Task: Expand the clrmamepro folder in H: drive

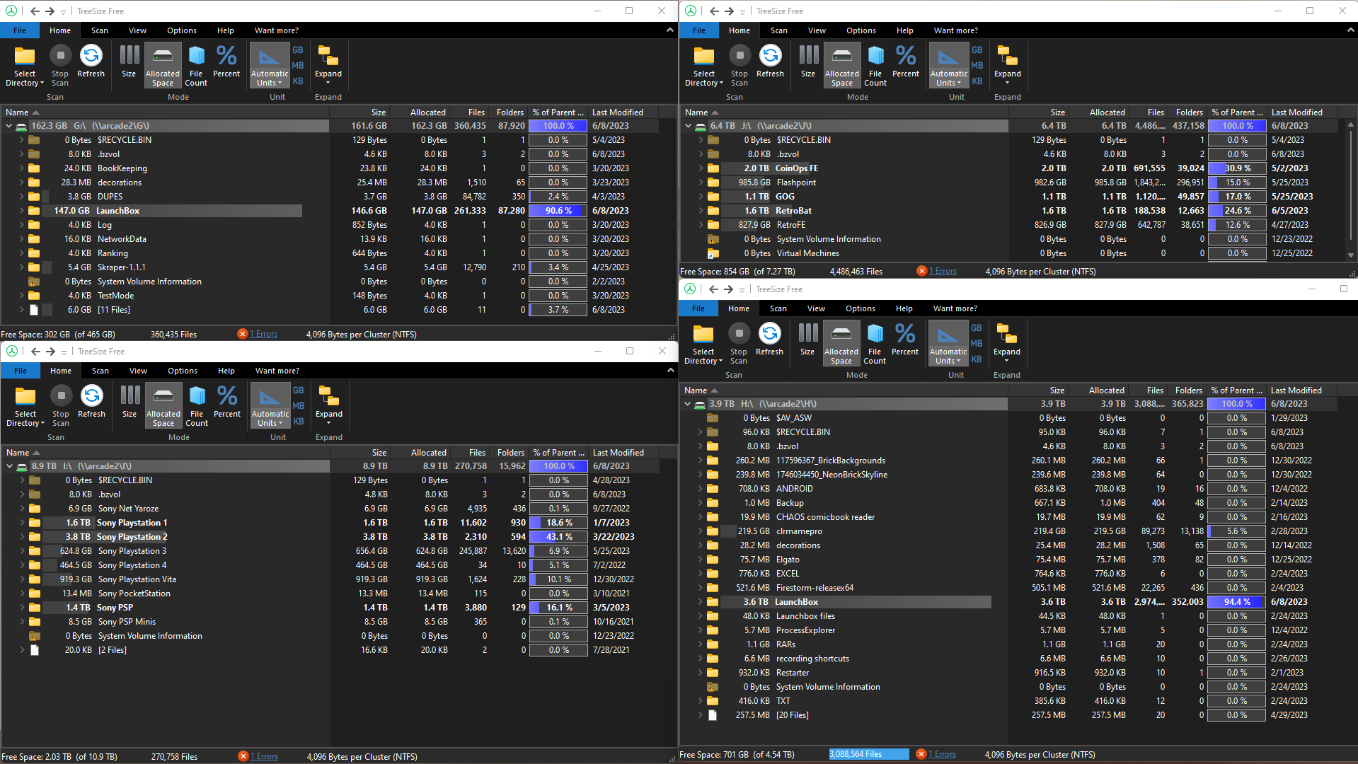Action: coord(700,531)
